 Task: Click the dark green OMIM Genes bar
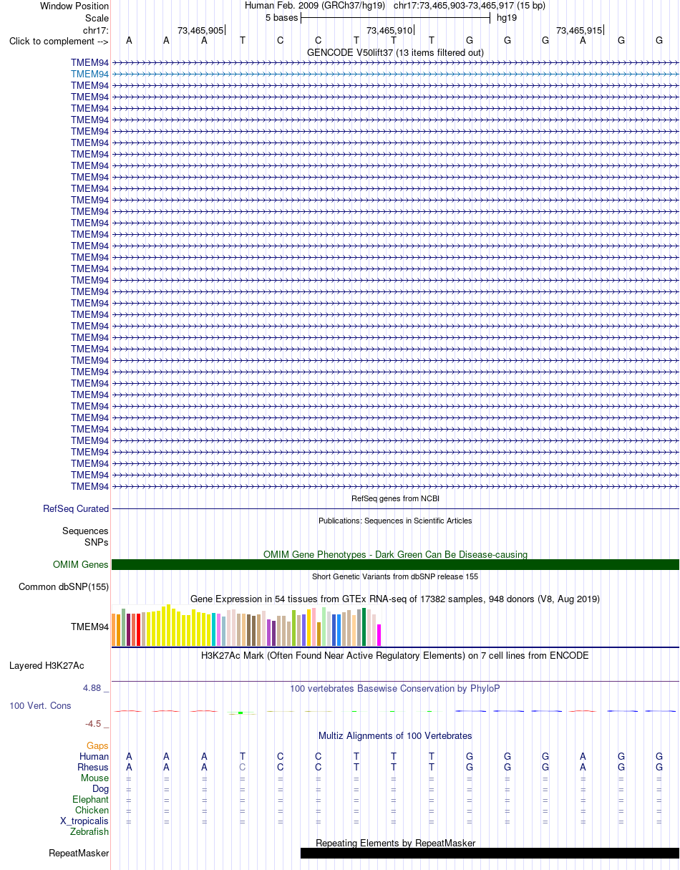[x=395, y=565]
